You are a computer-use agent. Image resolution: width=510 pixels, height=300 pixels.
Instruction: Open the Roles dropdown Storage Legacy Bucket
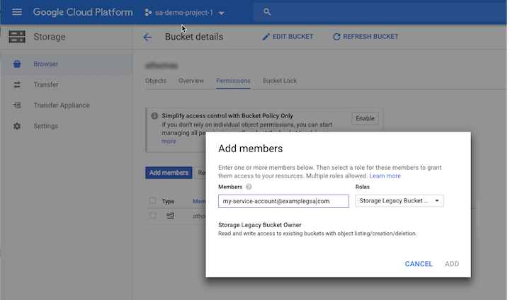[x=399, y=201]
